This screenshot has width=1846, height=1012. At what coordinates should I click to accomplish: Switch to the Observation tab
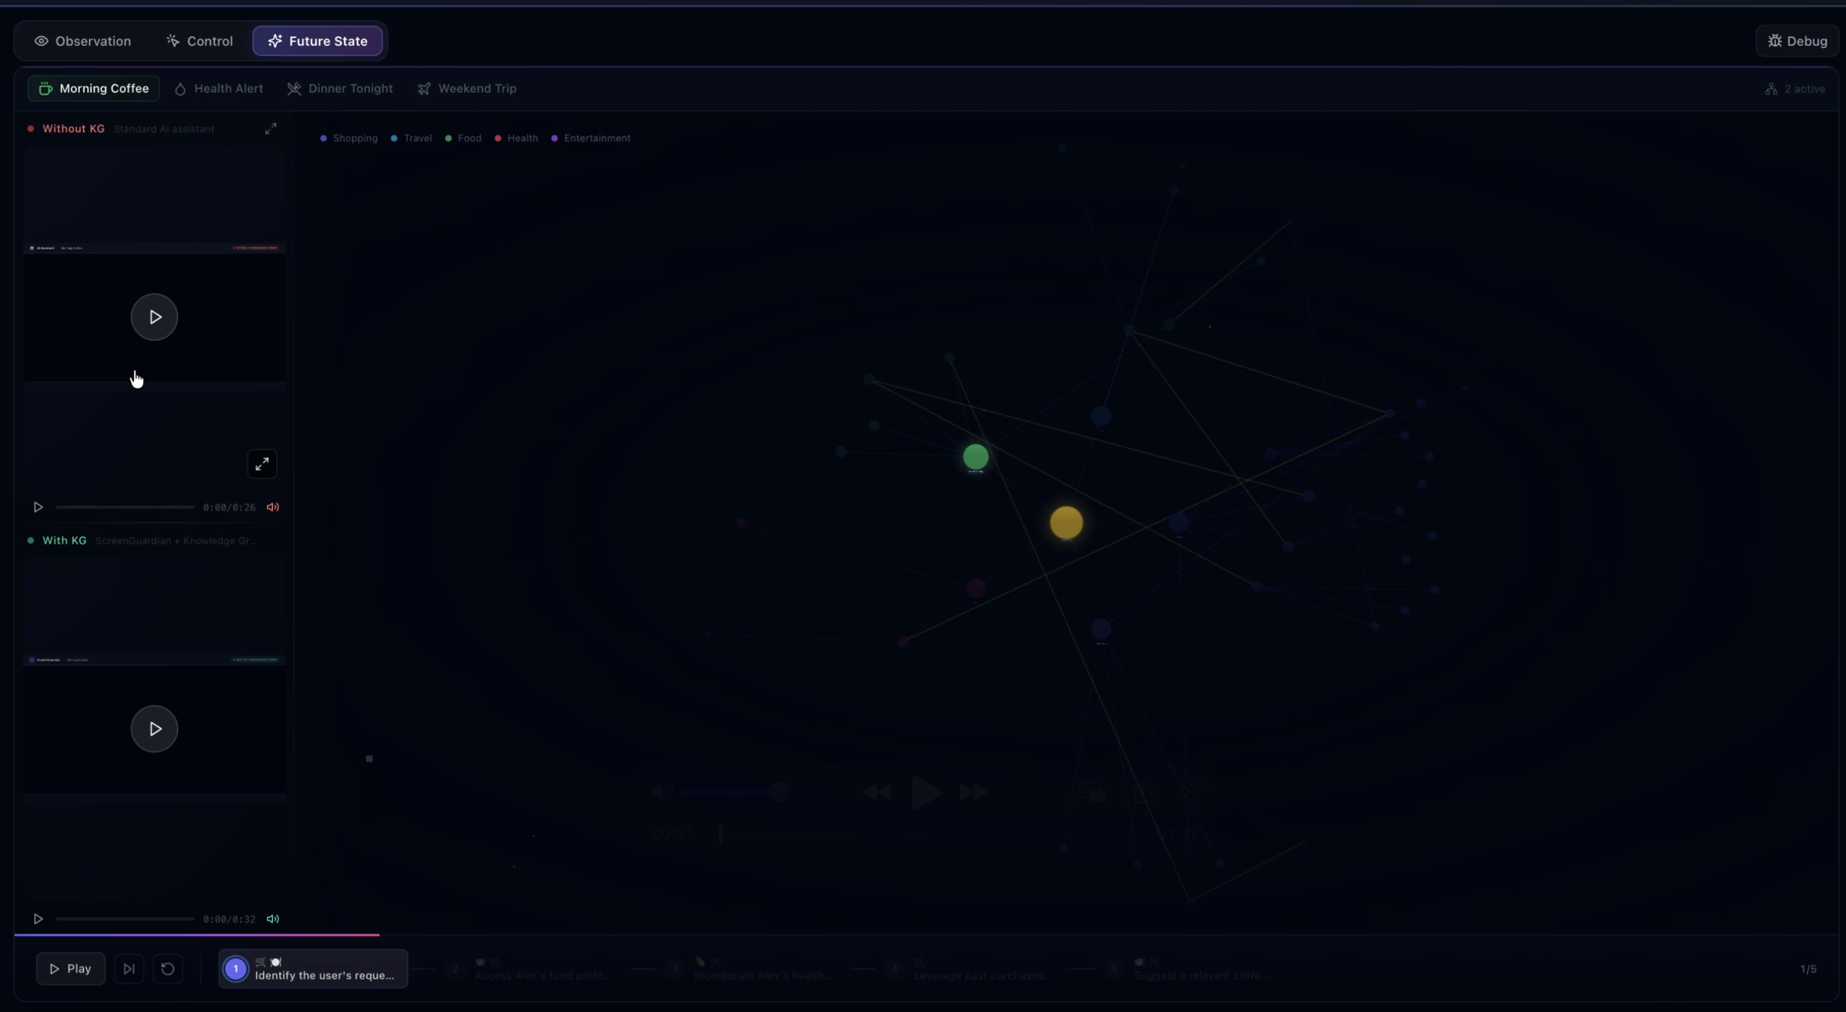click(x=83, y=41)
